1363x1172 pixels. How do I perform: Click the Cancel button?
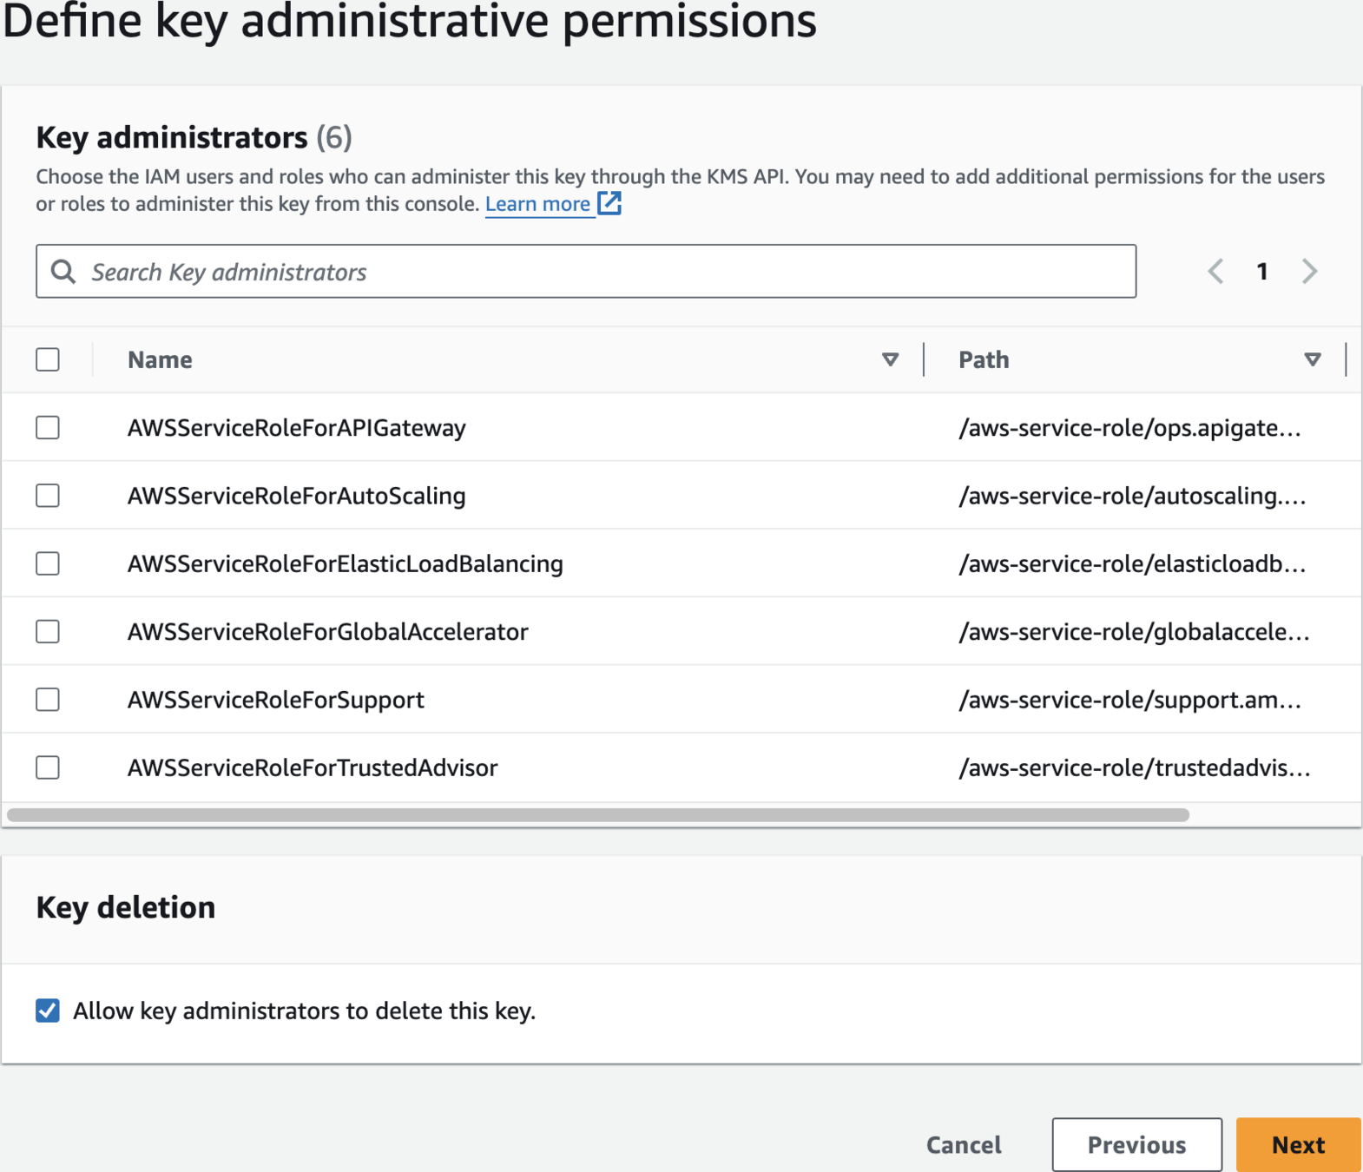[964, 1145]
